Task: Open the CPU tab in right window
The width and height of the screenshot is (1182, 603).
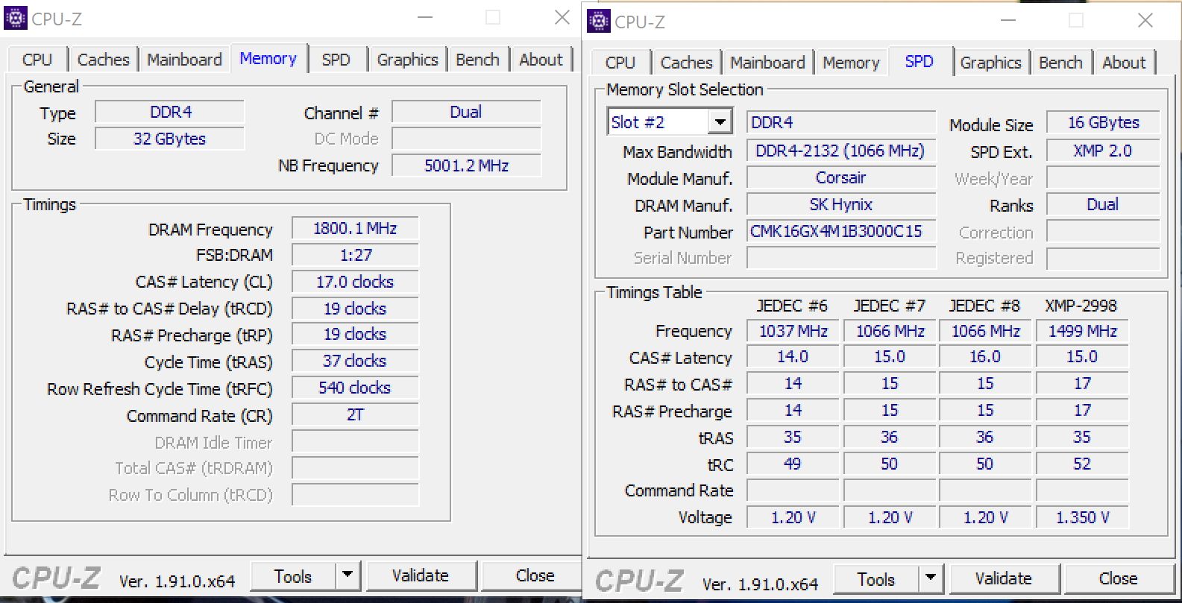Action: click(620, 63)
